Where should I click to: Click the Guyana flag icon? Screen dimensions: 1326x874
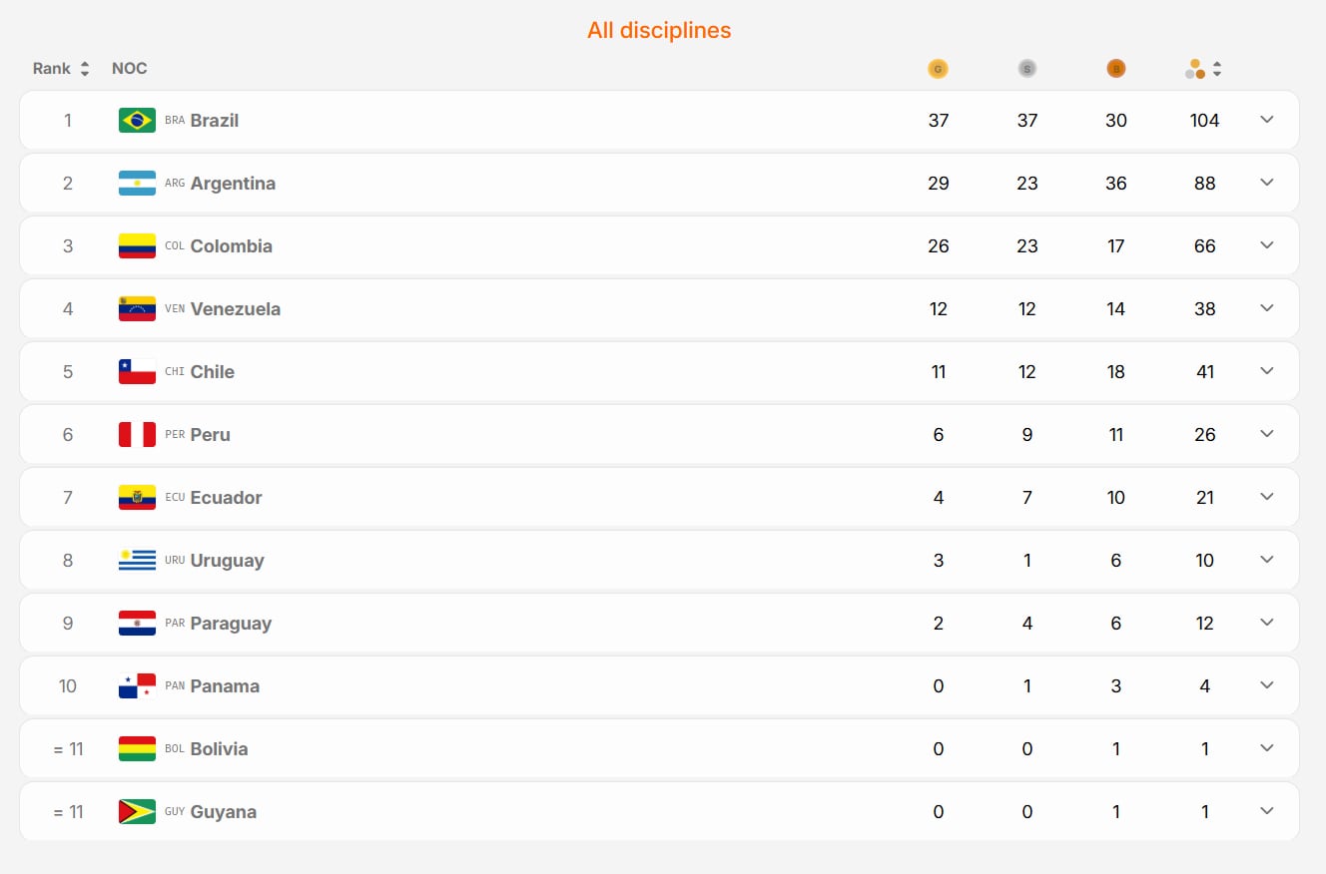(137, 811)
